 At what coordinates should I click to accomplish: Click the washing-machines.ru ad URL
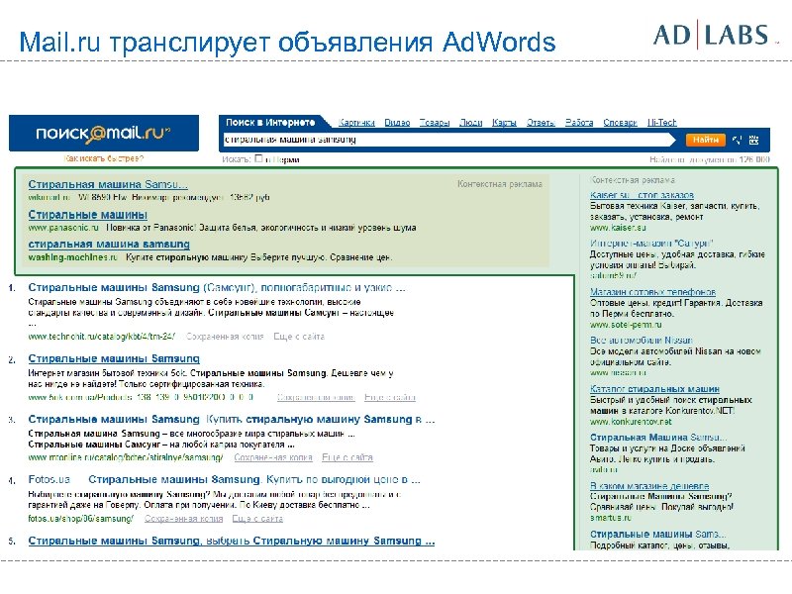click(x=72, y=257)
